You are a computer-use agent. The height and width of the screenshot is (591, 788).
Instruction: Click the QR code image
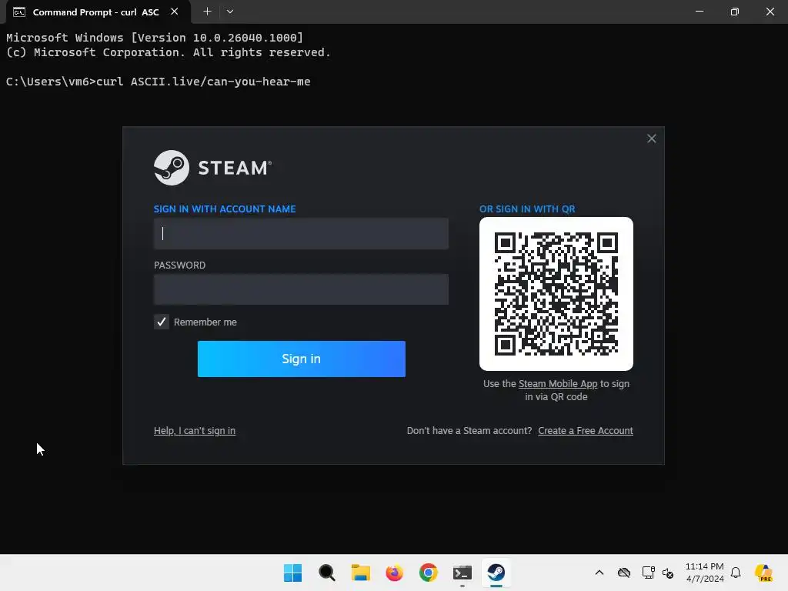click(556, 294)
